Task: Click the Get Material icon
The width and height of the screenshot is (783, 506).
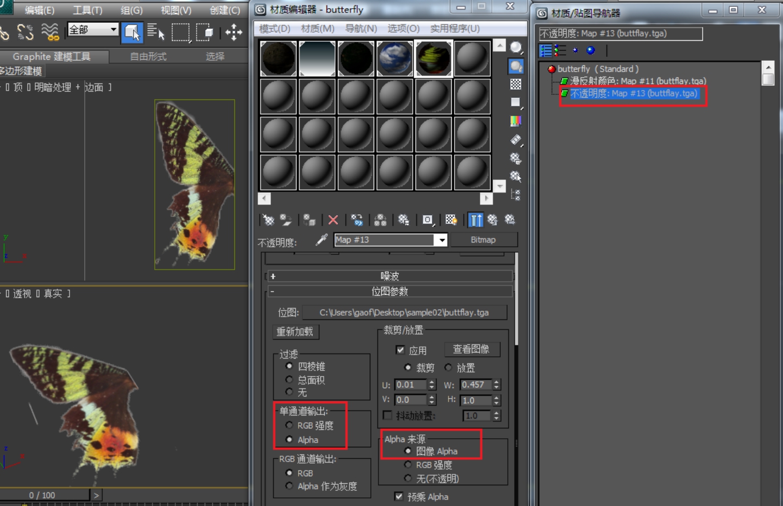Action: point(268,220)
